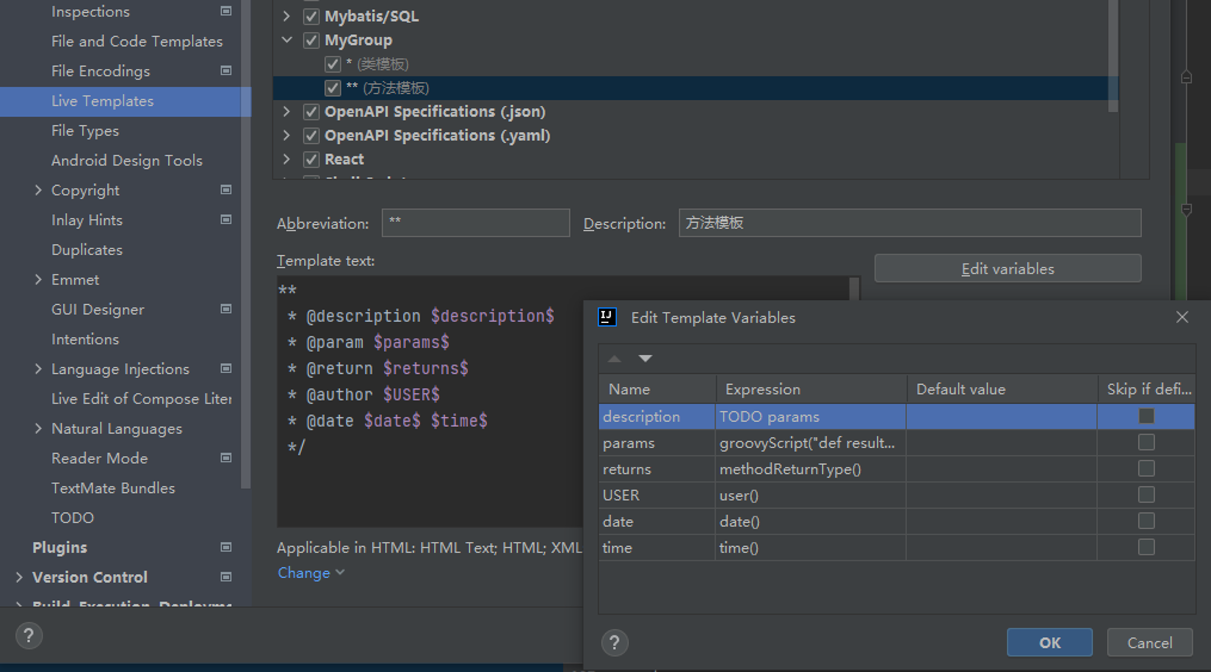Screen dimensions: 1211x672
Task: Open TODO settings page
Action: click(72, 518)
